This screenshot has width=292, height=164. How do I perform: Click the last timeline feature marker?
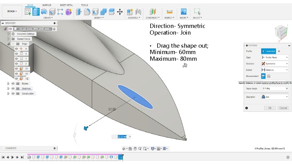coord(121,157)
